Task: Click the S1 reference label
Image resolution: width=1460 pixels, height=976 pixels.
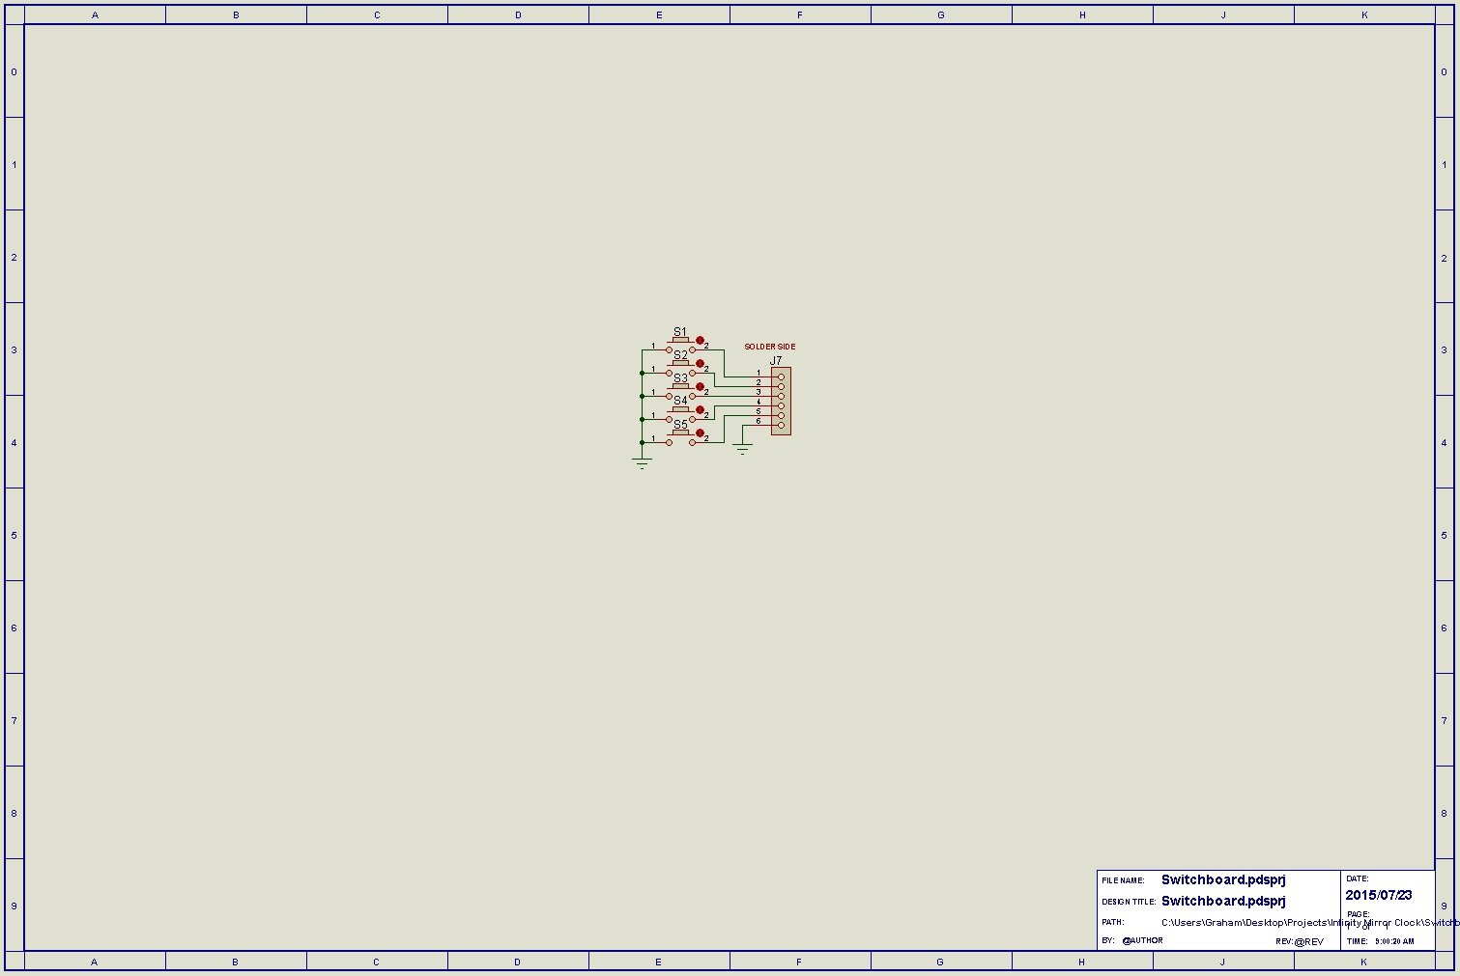Action: (x=680, y=332)
